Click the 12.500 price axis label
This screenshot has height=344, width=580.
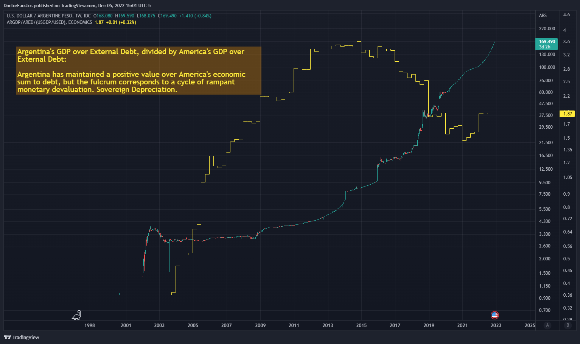tap(546, 169)
